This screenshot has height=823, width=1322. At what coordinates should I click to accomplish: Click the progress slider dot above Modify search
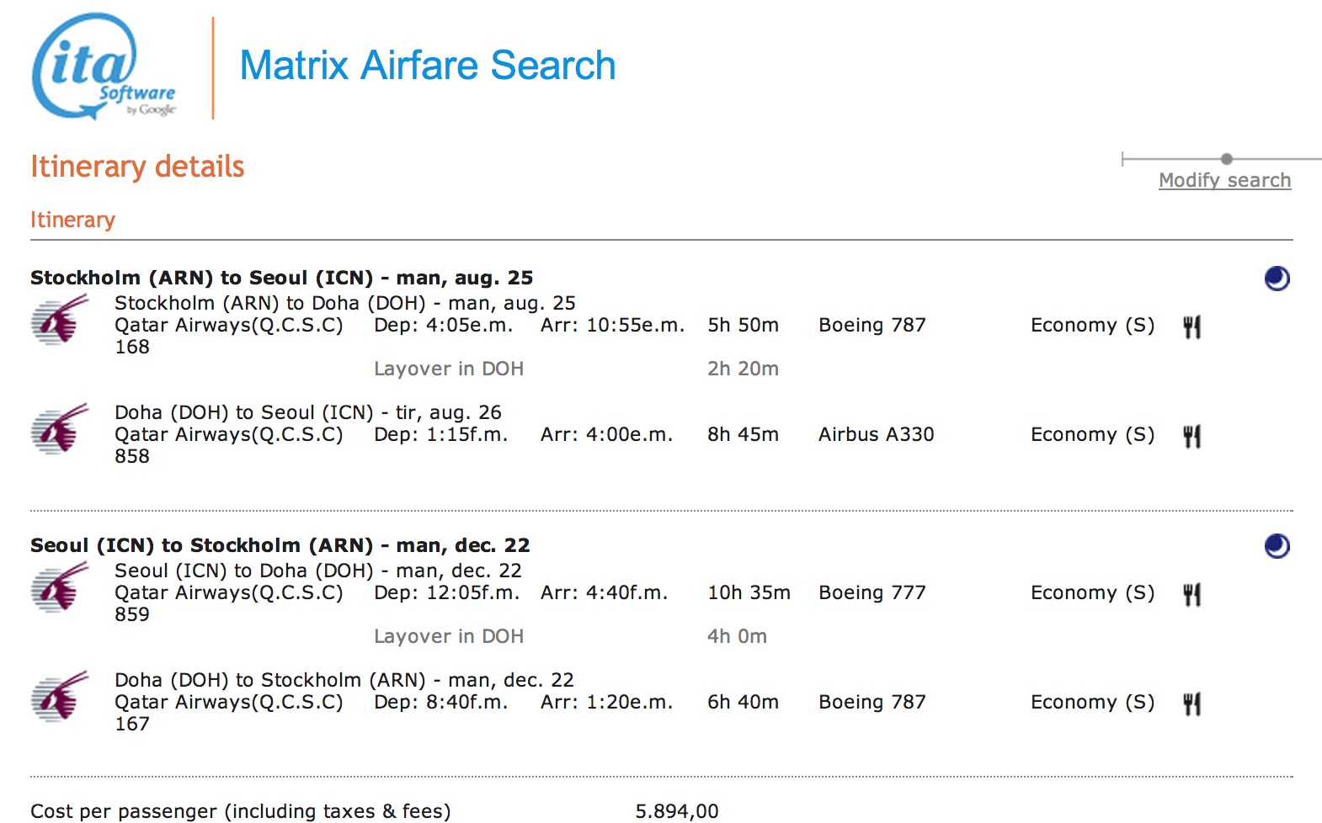pyautogui.click(x=1226, y=159)
